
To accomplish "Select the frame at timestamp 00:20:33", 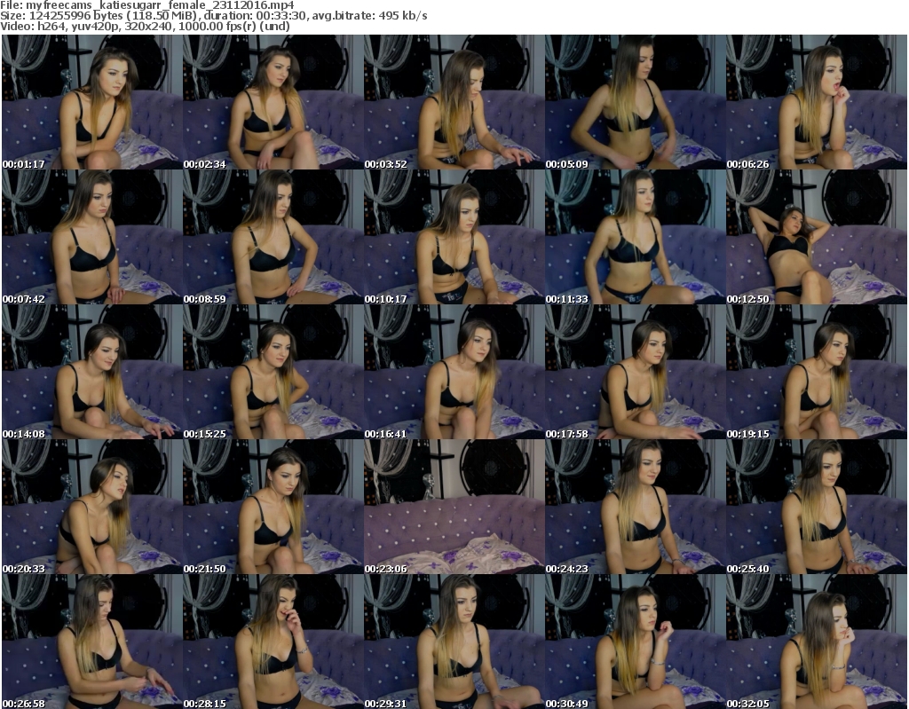I will pos(92,507).
